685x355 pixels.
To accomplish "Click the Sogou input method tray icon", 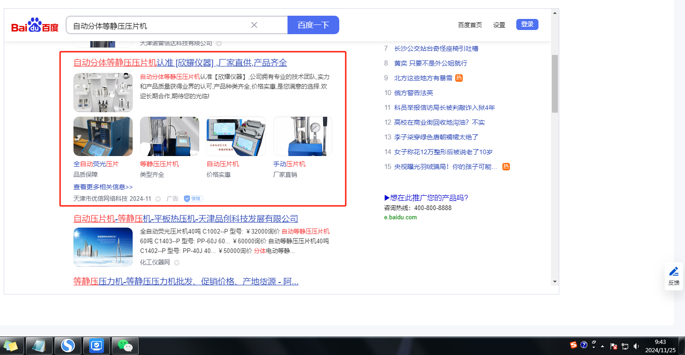I will click(574, 345).
